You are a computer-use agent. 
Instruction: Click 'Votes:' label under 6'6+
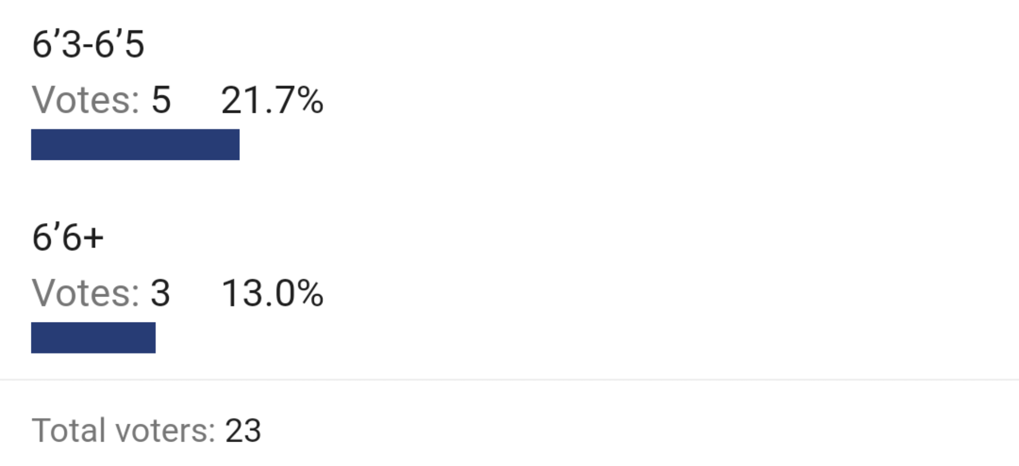click(86, 293)
